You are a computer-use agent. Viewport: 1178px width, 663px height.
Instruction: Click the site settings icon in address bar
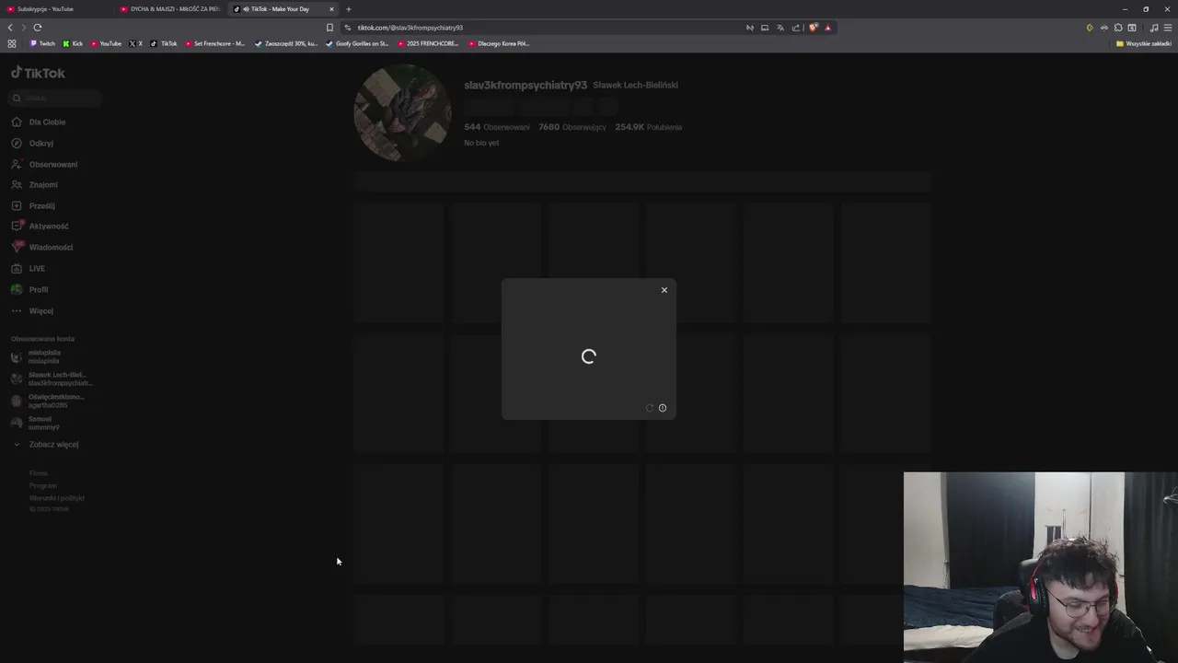pos(348,28)
